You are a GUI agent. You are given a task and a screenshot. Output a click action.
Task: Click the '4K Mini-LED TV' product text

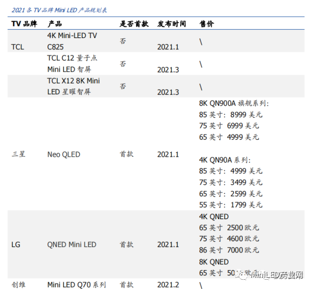(72, 36)
